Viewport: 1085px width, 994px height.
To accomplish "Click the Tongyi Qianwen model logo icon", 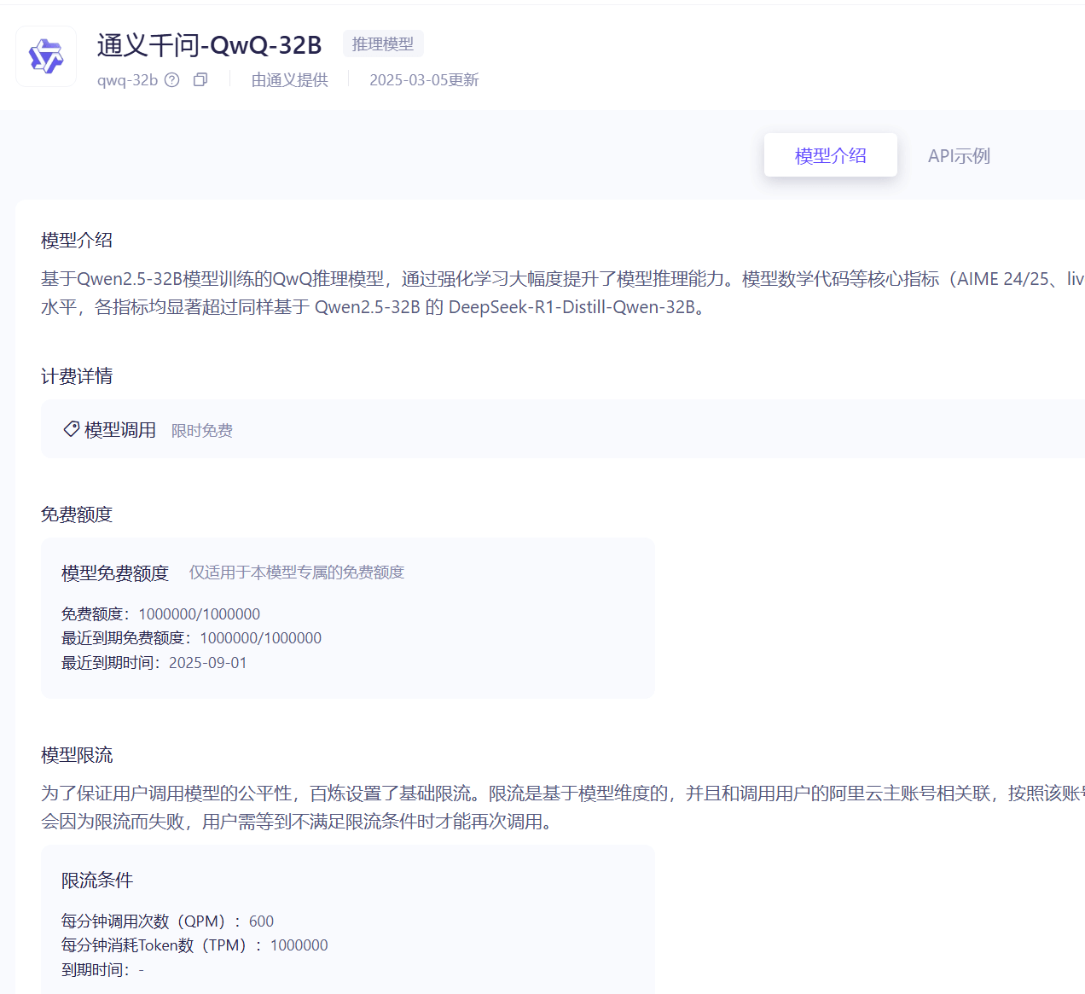I will pos(46,56).
